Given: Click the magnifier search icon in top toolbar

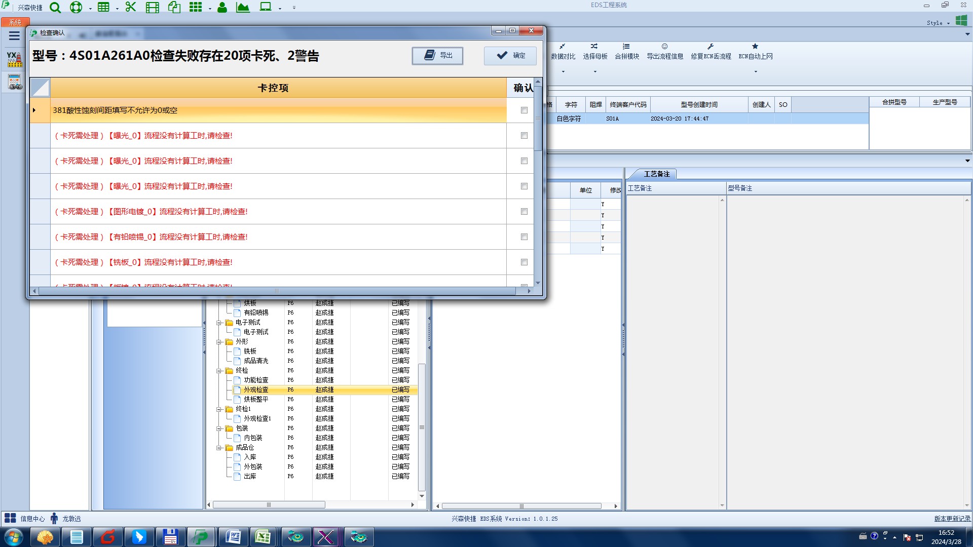Looking at the screenshot, I should [55, 8].
